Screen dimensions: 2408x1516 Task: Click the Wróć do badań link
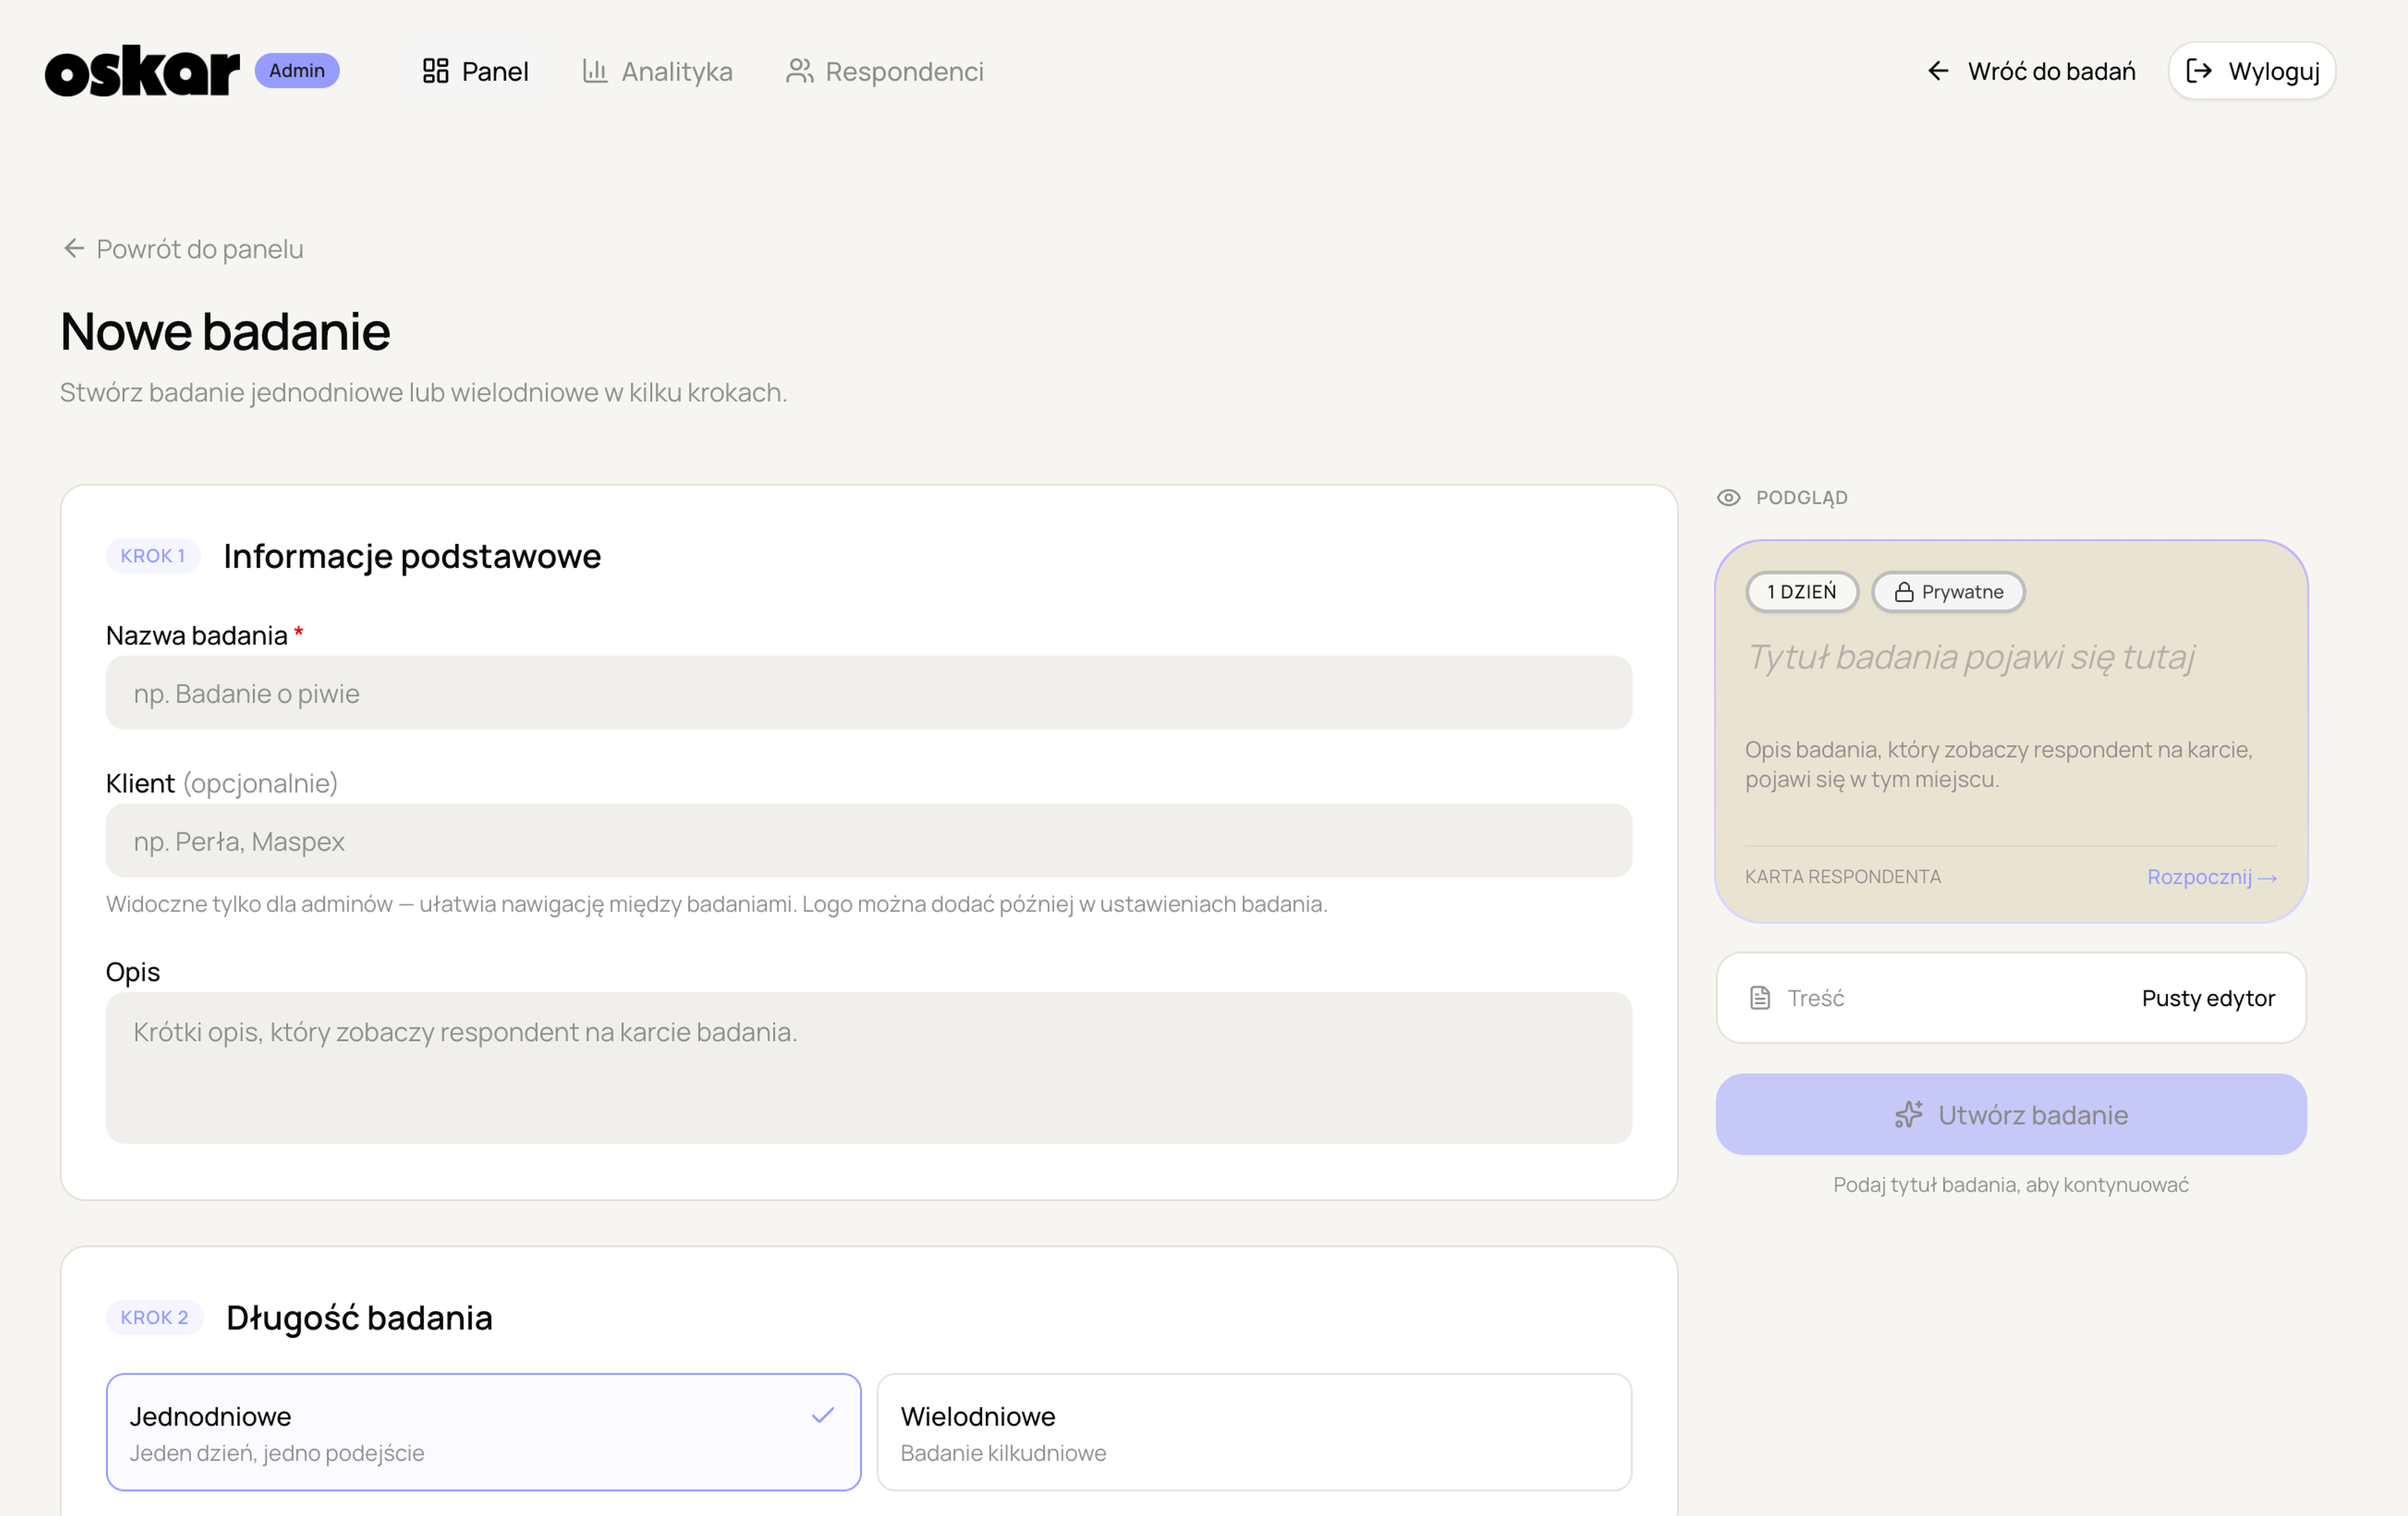click(2031, 71)
